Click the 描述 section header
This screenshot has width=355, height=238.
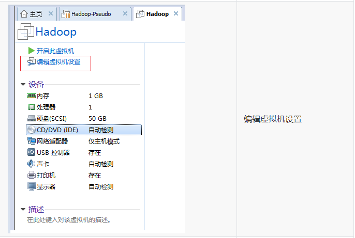(36, 209)
